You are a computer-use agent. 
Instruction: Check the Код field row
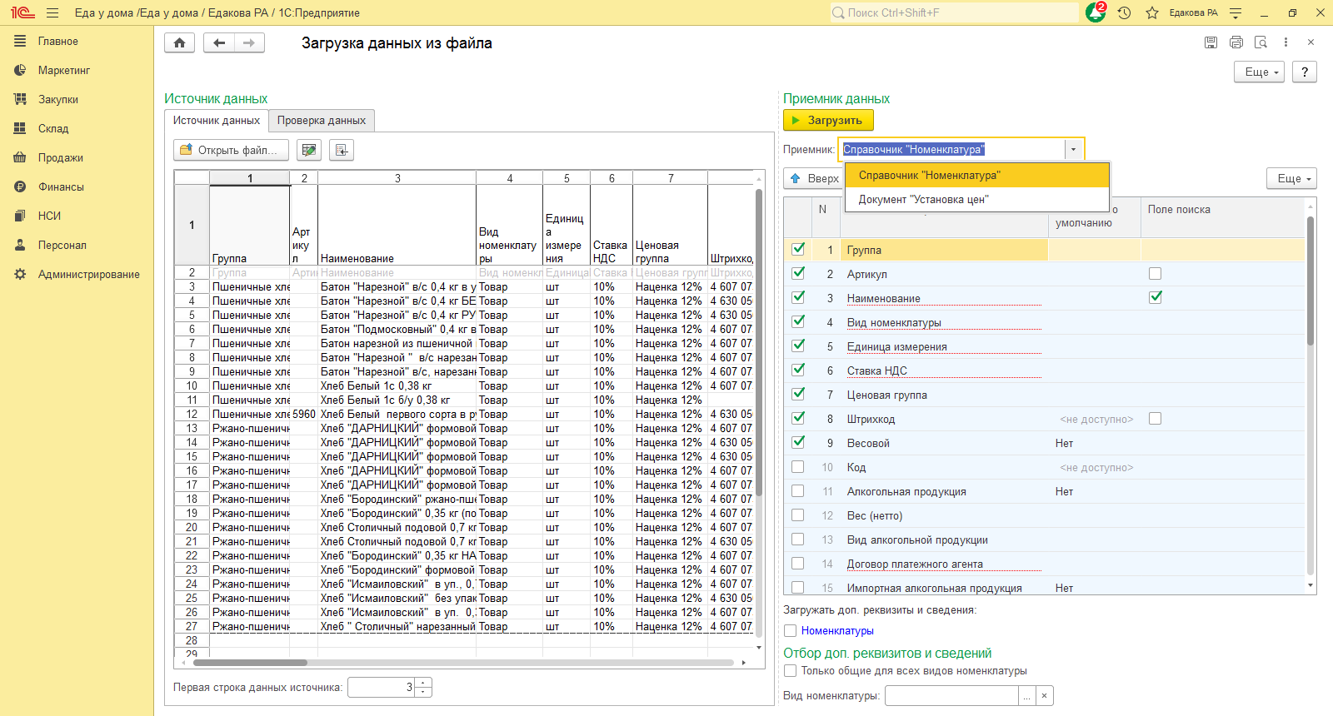tap(798, 466)
